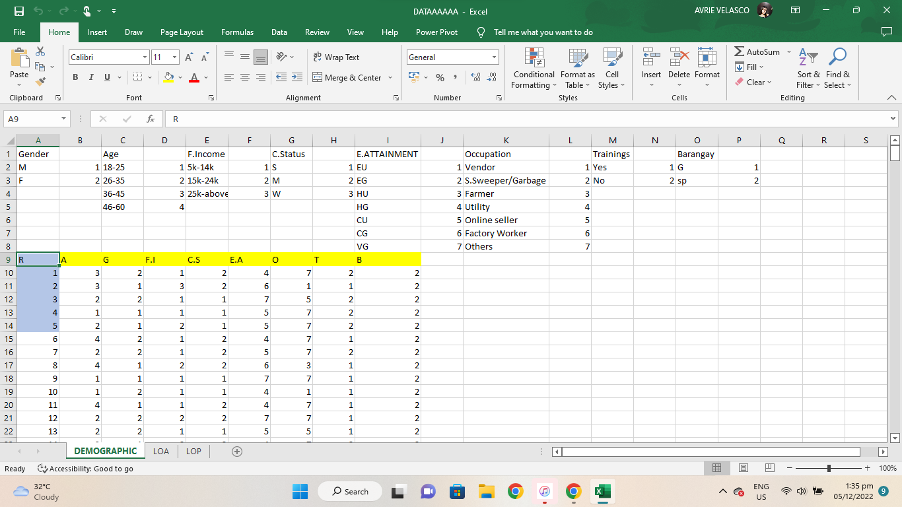Image resolution: width=902 pixels, height=507 pixels.
Task: Click the Insert Function fx icon
Action: (x=151, y=119)
